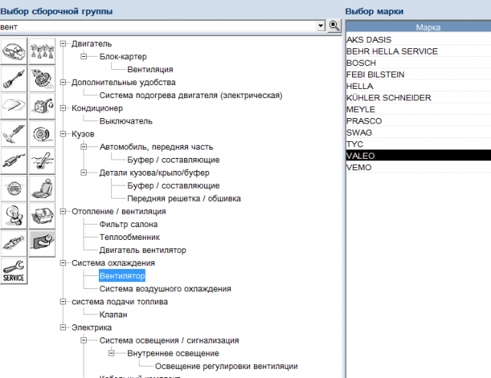Click the selected 'VALEO' brand row
Image resolution: width=491 pixels, height=378 pixels.
pos(418,156)
